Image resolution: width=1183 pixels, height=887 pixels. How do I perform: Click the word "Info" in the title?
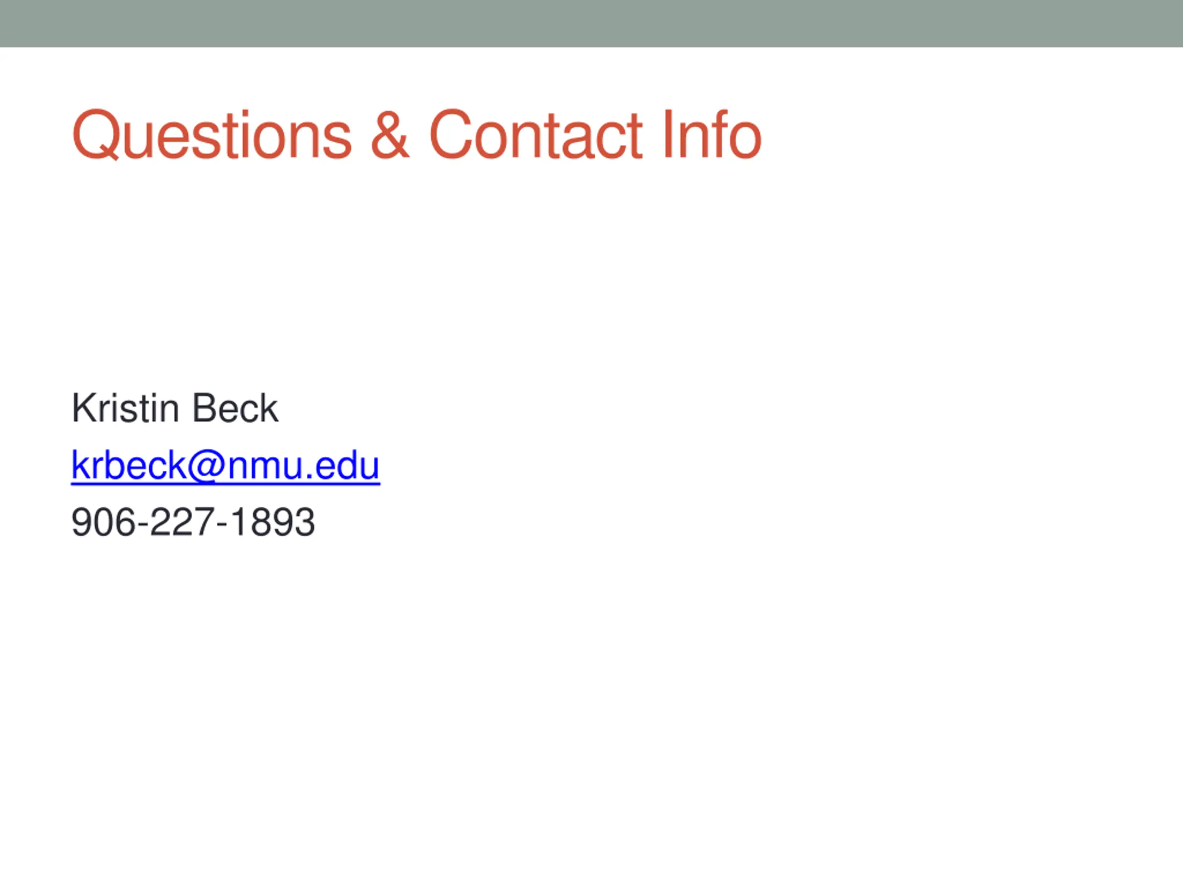pyautogui.click(x=711, y=135)
